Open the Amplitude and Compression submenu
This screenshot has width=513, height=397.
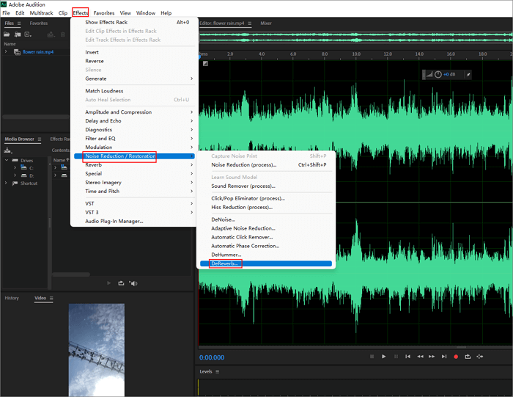pyautogui.click(x=133, y=112)
